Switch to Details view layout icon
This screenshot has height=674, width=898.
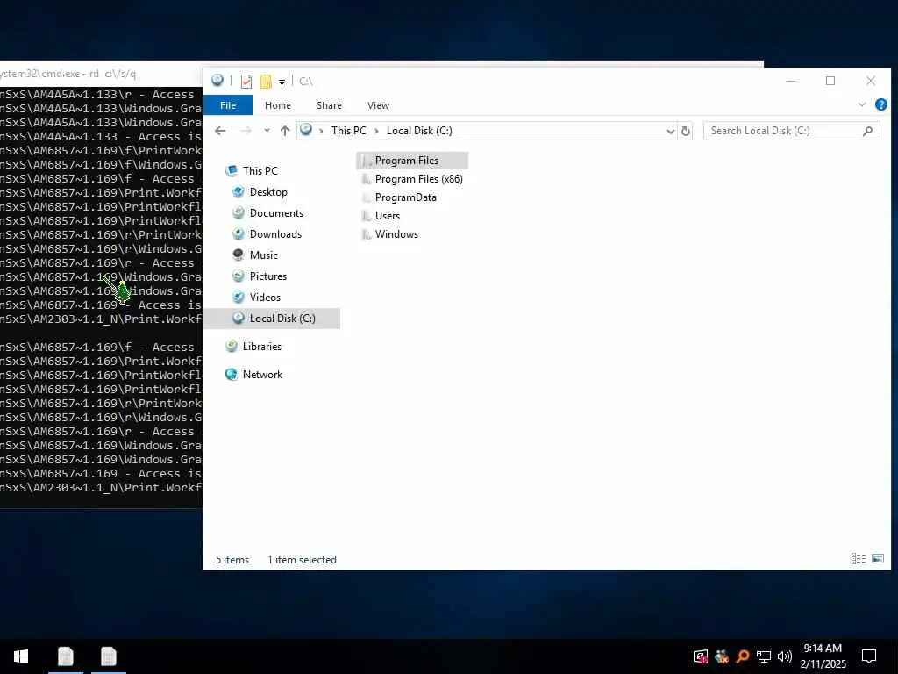coord(858,559)
